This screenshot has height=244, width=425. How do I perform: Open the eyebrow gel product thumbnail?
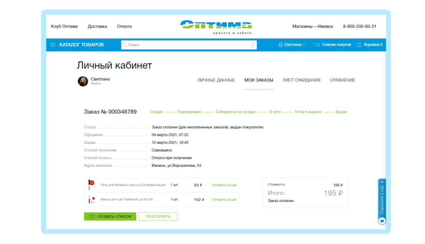pos(91,185)
